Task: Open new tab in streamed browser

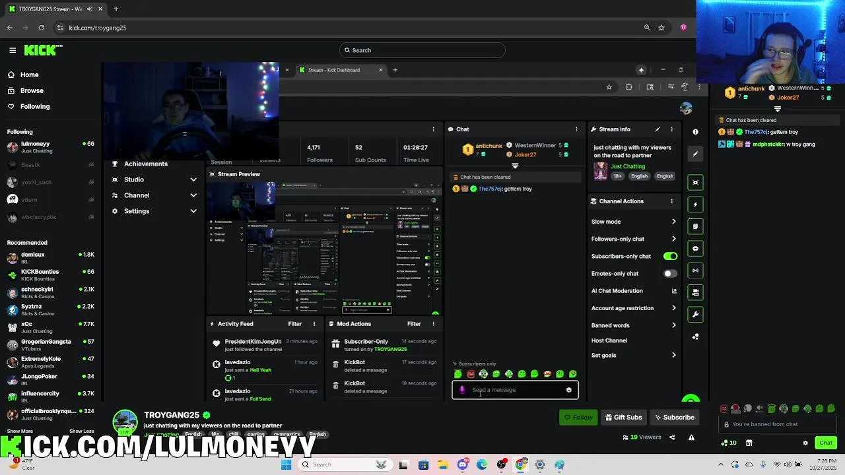Action: [x=395, y=70]
